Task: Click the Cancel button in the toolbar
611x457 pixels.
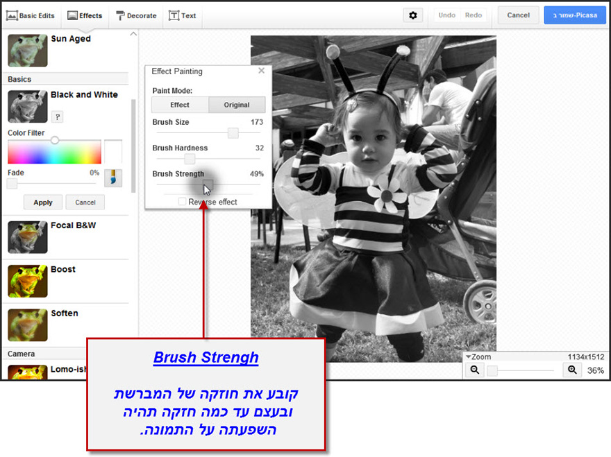Action: click(518, 14)
